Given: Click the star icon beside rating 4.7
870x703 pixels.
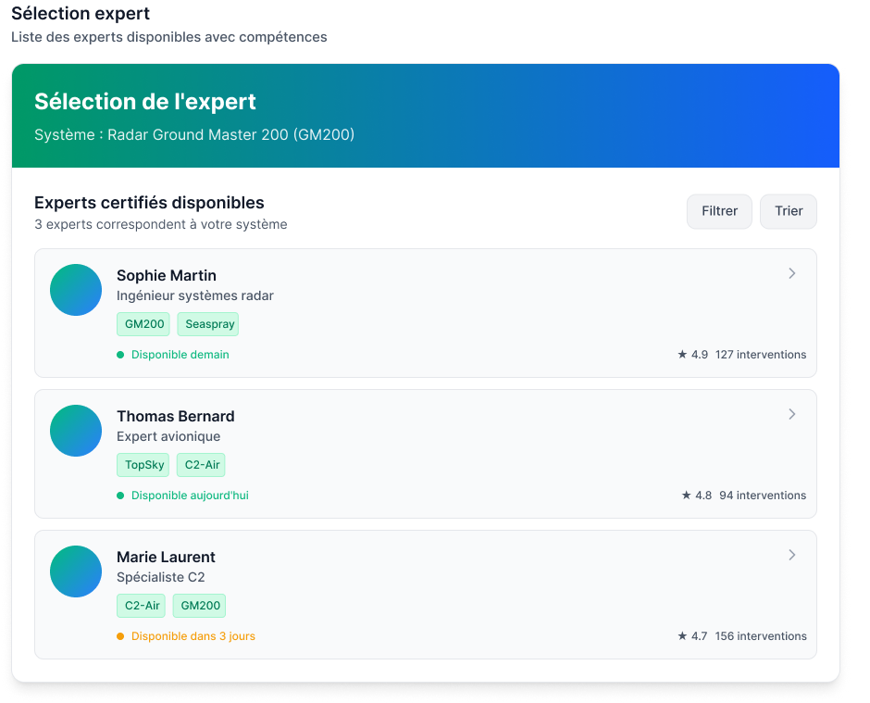Looking at the screenshot, I should coord(682,635).
